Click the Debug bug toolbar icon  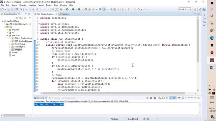pyautogui.click(x=61, y=9)
